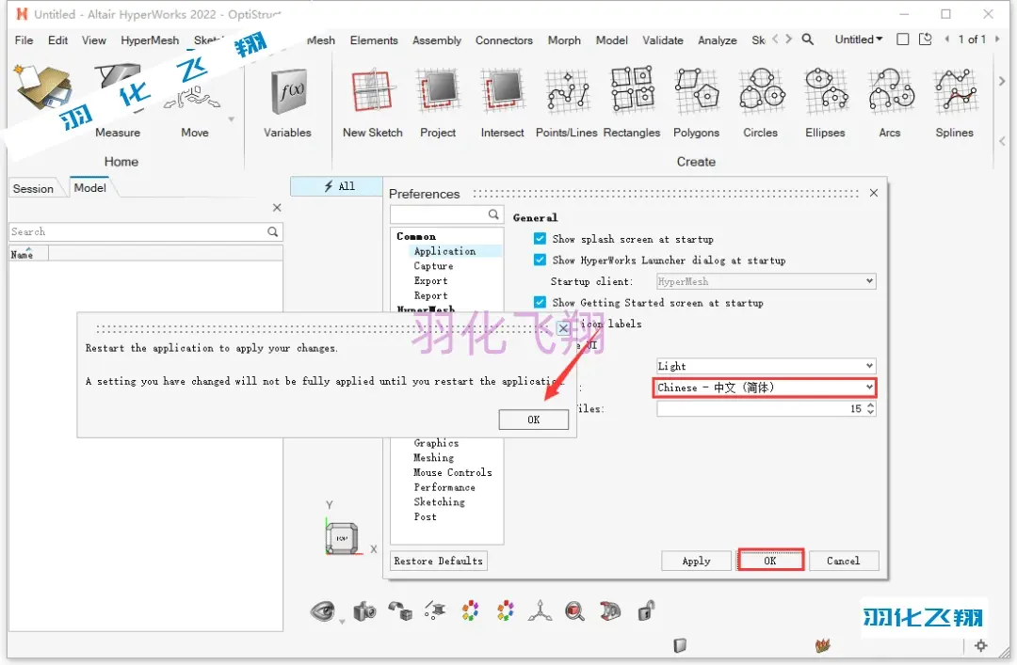Click the camera capture icon in the view toolbar
This screenshot has height=665, width=1017.
[364, 611]
